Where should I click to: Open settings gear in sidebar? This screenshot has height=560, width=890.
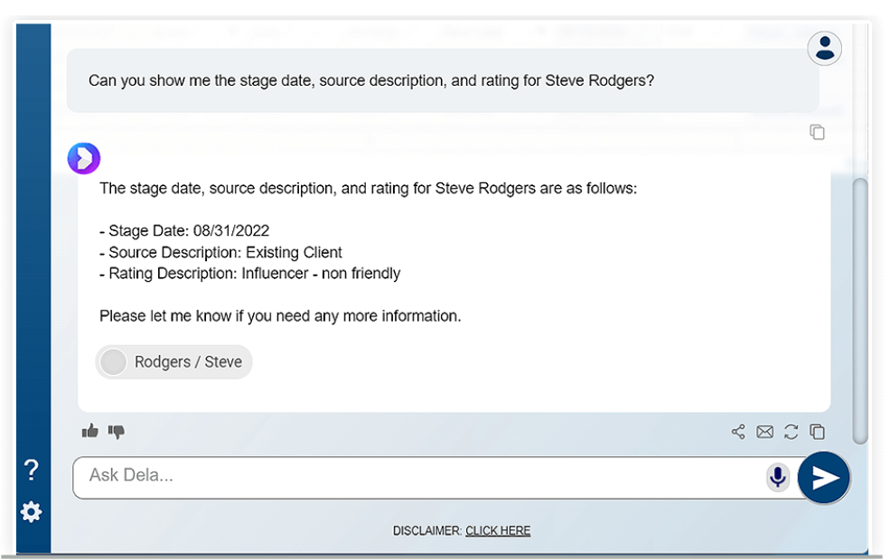32,512
